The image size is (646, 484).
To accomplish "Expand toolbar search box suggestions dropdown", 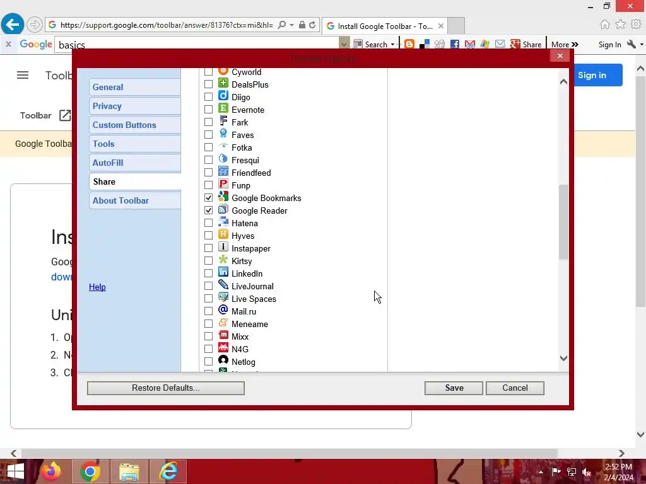I will (x=344, y=44).
